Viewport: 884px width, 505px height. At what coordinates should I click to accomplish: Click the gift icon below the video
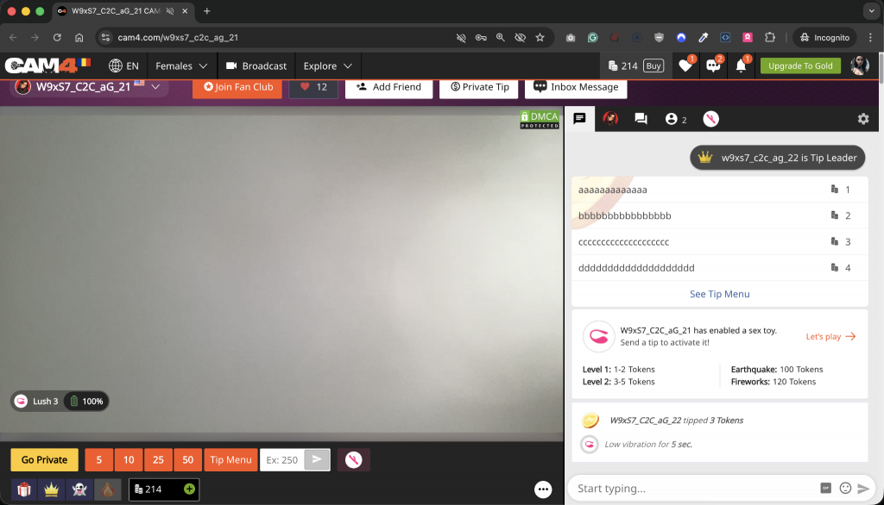(x=23, y=489)
